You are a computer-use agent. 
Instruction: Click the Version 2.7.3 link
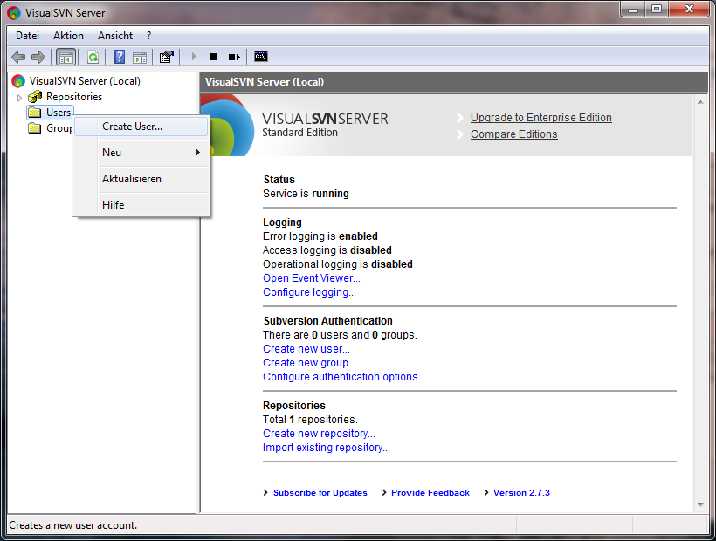click(521, 493)
